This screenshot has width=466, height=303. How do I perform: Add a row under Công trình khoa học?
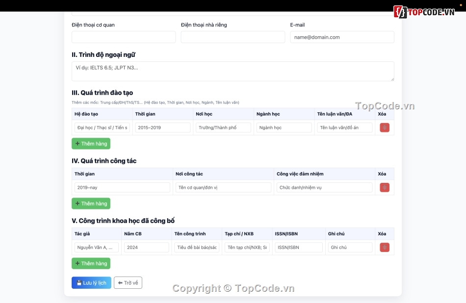click(91, 263)
